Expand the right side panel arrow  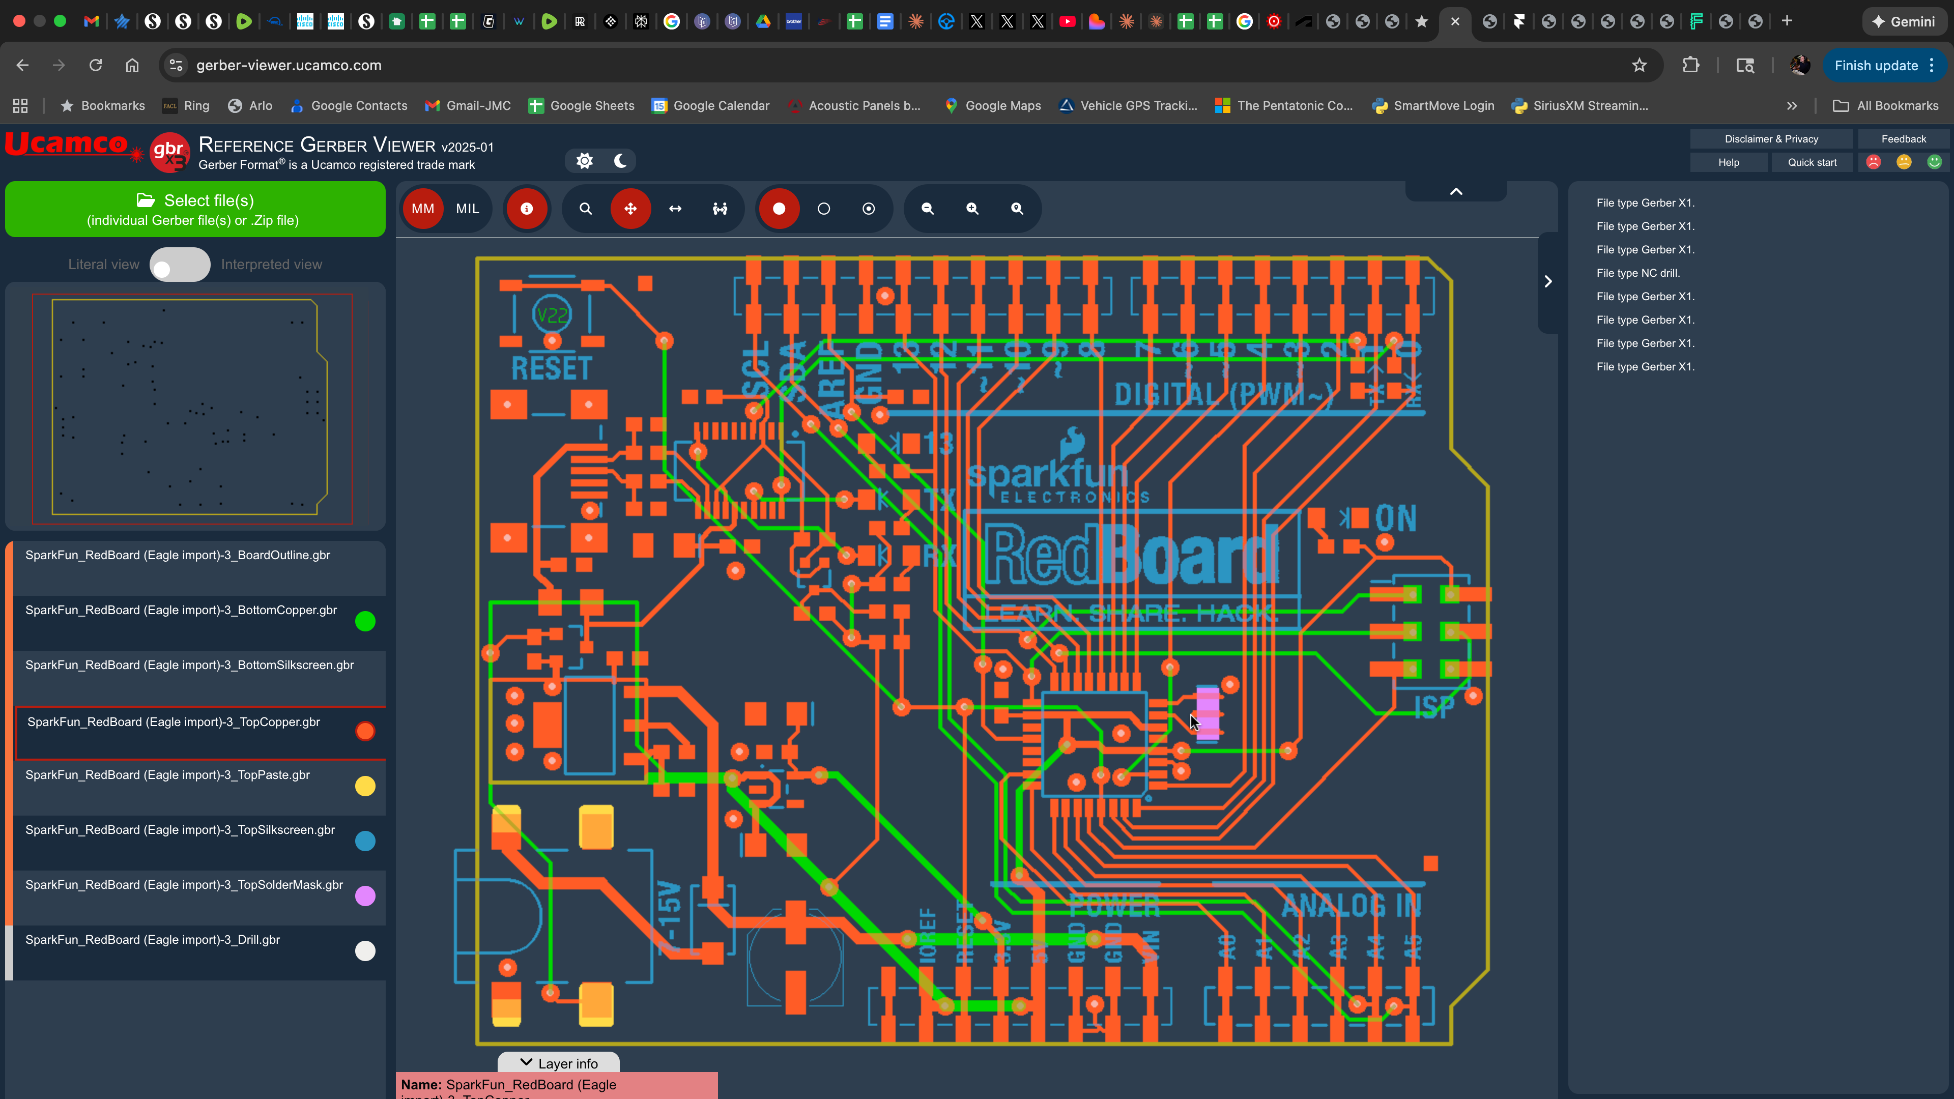pyautogui.click(x=1548, y=281)
